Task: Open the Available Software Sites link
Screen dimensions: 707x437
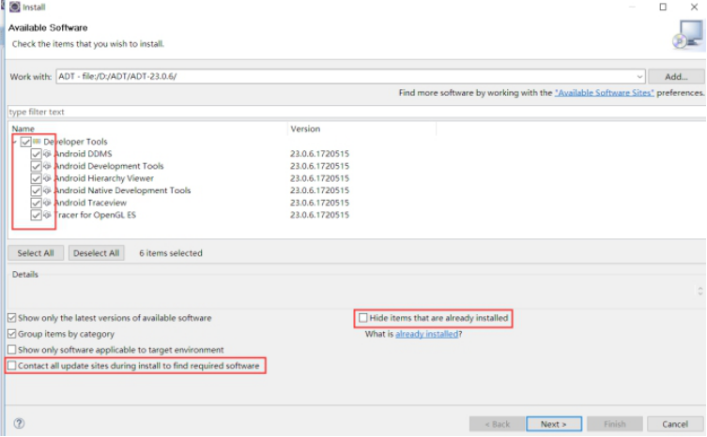Action: (x=605, y=93)
